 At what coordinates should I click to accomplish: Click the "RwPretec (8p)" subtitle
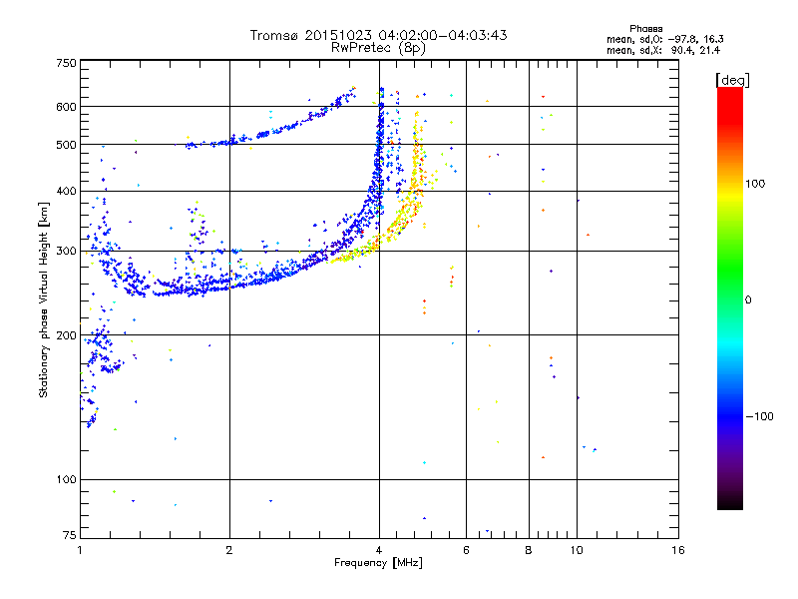coord(378,48)
